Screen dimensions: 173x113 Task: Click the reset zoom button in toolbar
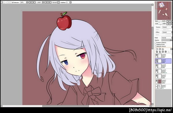(x=35, y=2)
